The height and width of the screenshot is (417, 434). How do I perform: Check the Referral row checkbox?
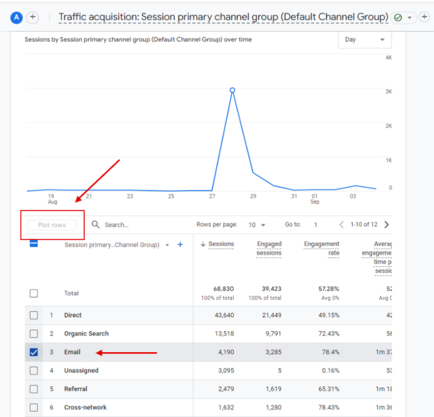[x=34, y=389]
